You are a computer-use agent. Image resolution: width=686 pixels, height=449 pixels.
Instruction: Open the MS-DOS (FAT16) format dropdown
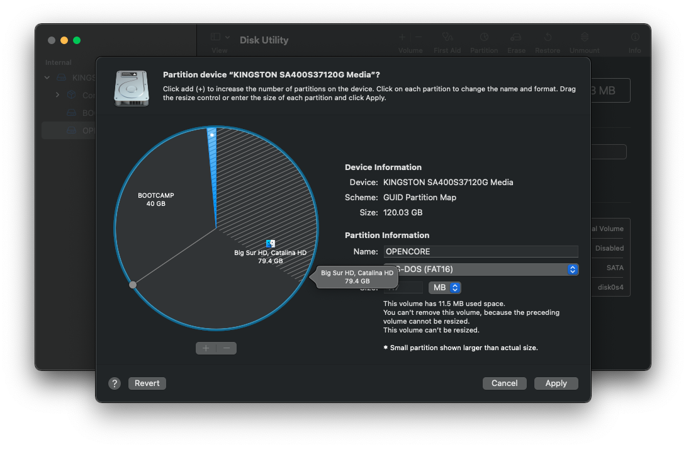click(481, 270)
